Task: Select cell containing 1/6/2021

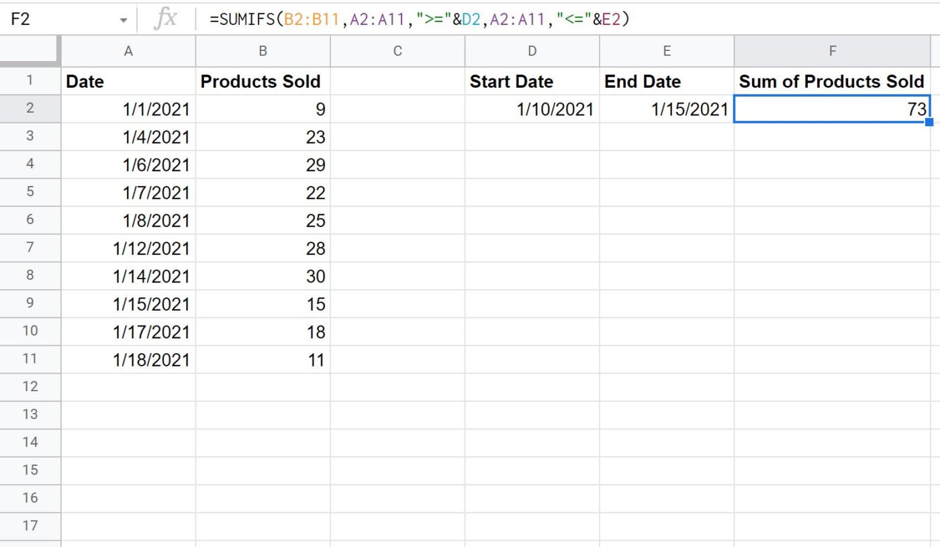Action: [128, 164]
